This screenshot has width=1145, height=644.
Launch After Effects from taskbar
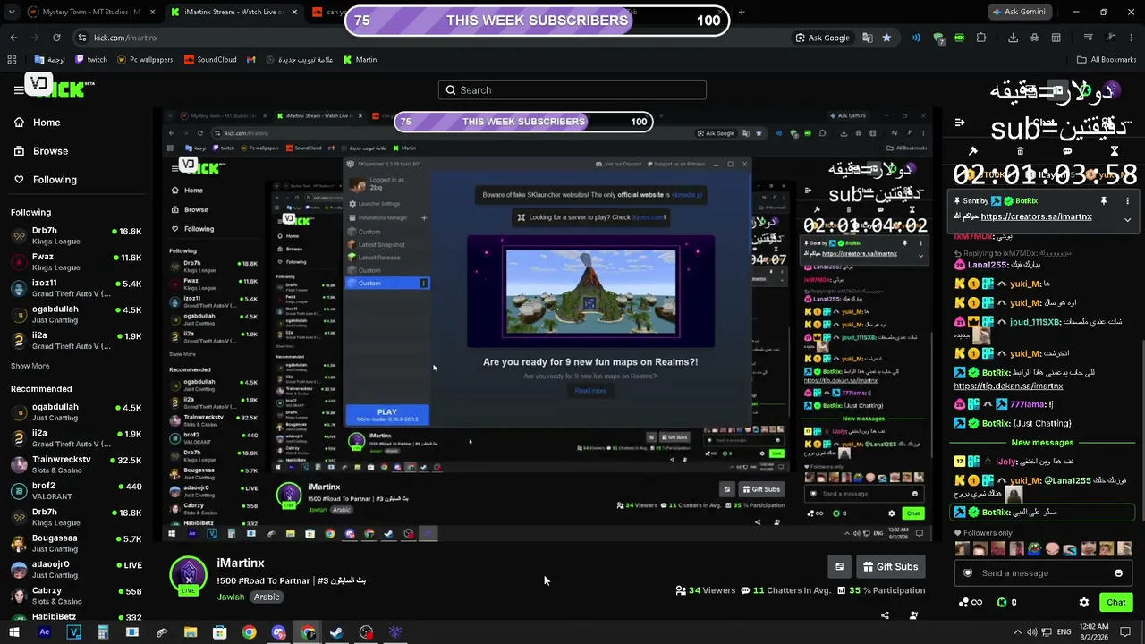click(x=44, y=632)
